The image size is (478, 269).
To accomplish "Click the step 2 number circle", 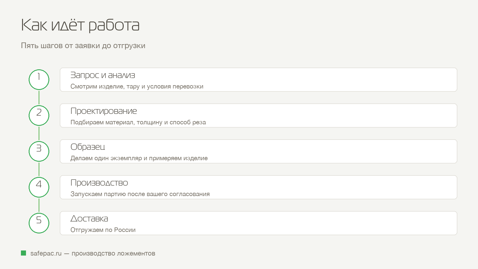I will [x=39, y=115].
